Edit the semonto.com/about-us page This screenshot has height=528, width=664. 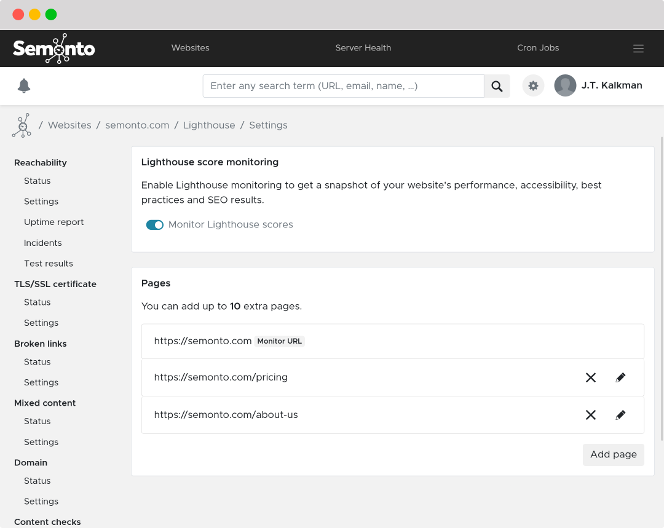point(620,415)
